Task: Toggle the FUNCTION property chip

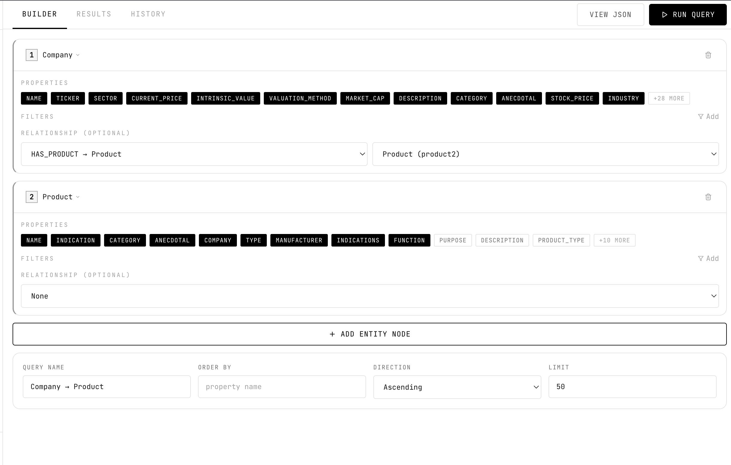Action: click(x=409, y=240)
